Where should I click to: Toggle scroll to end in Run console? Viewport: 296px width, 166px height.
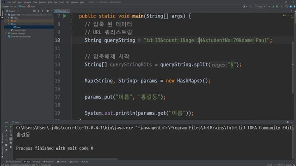tap(11, 139)
